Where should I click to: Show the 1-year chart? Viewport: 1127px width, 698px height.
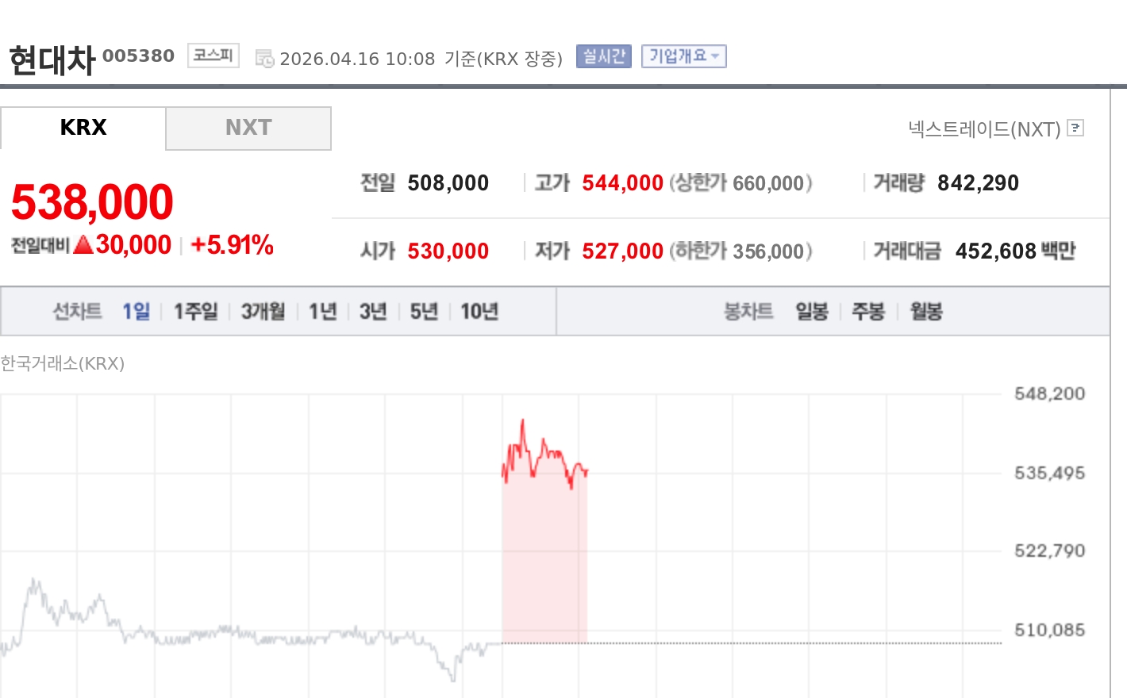321,312
